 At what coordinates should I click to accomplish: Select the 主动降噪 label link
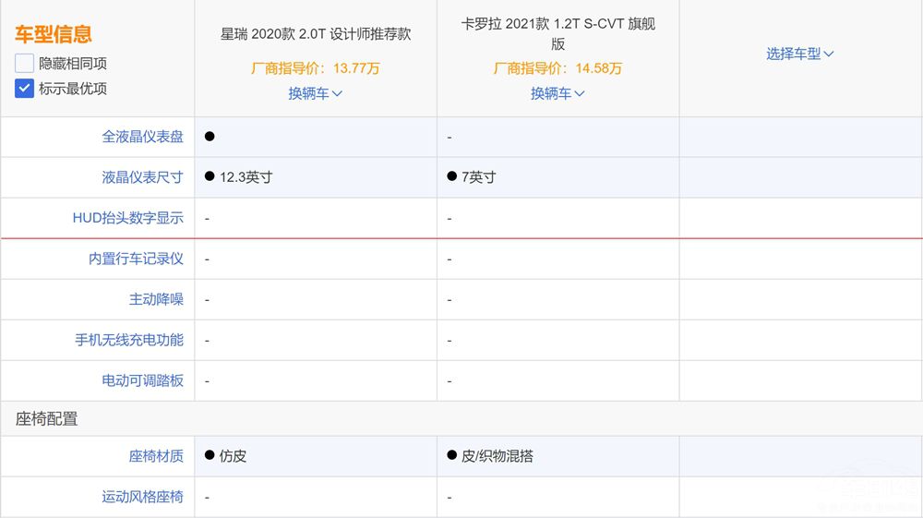click(x=156, y=299)
